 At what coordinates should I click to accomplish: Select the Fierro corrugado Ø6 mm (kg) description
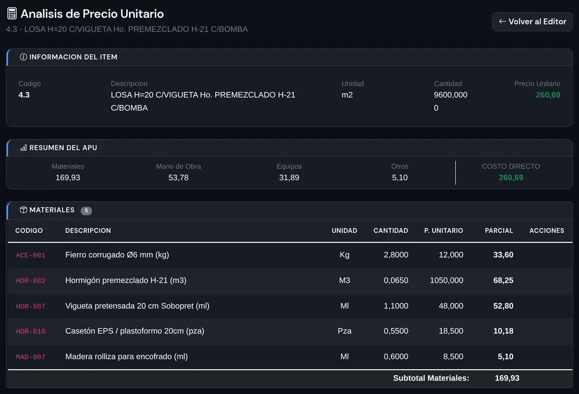tap(117, 254)
